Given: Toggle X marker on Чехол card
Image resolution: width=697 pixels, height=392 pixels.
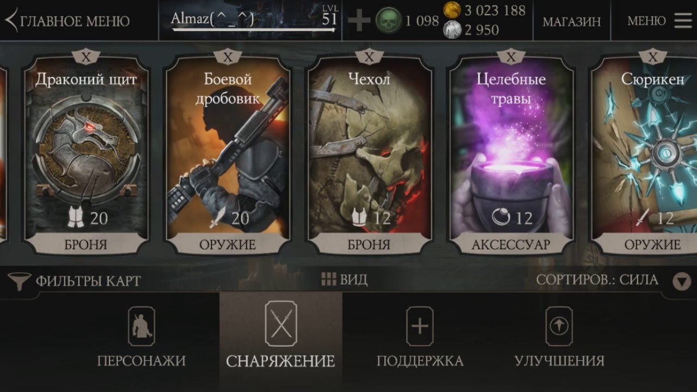Looking at the screenshot, I should pyautogui.click(x=369, y=57).
